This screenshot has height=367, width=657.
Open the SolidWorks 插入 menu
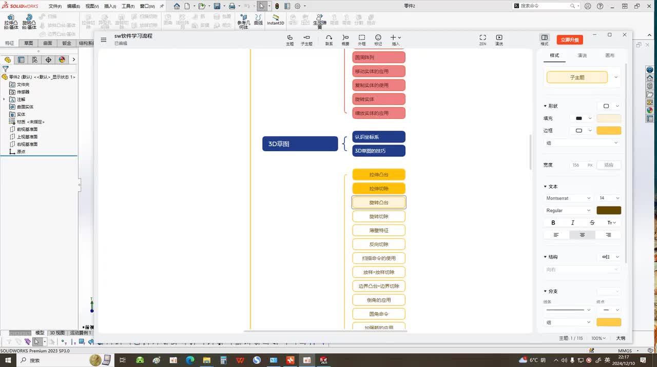pos(110,6)
